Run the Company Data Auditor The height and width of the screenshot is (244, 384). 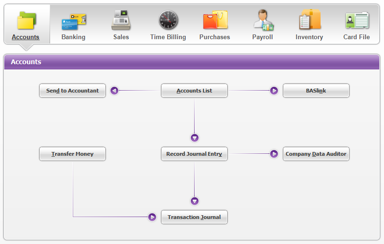pos(316,154)
